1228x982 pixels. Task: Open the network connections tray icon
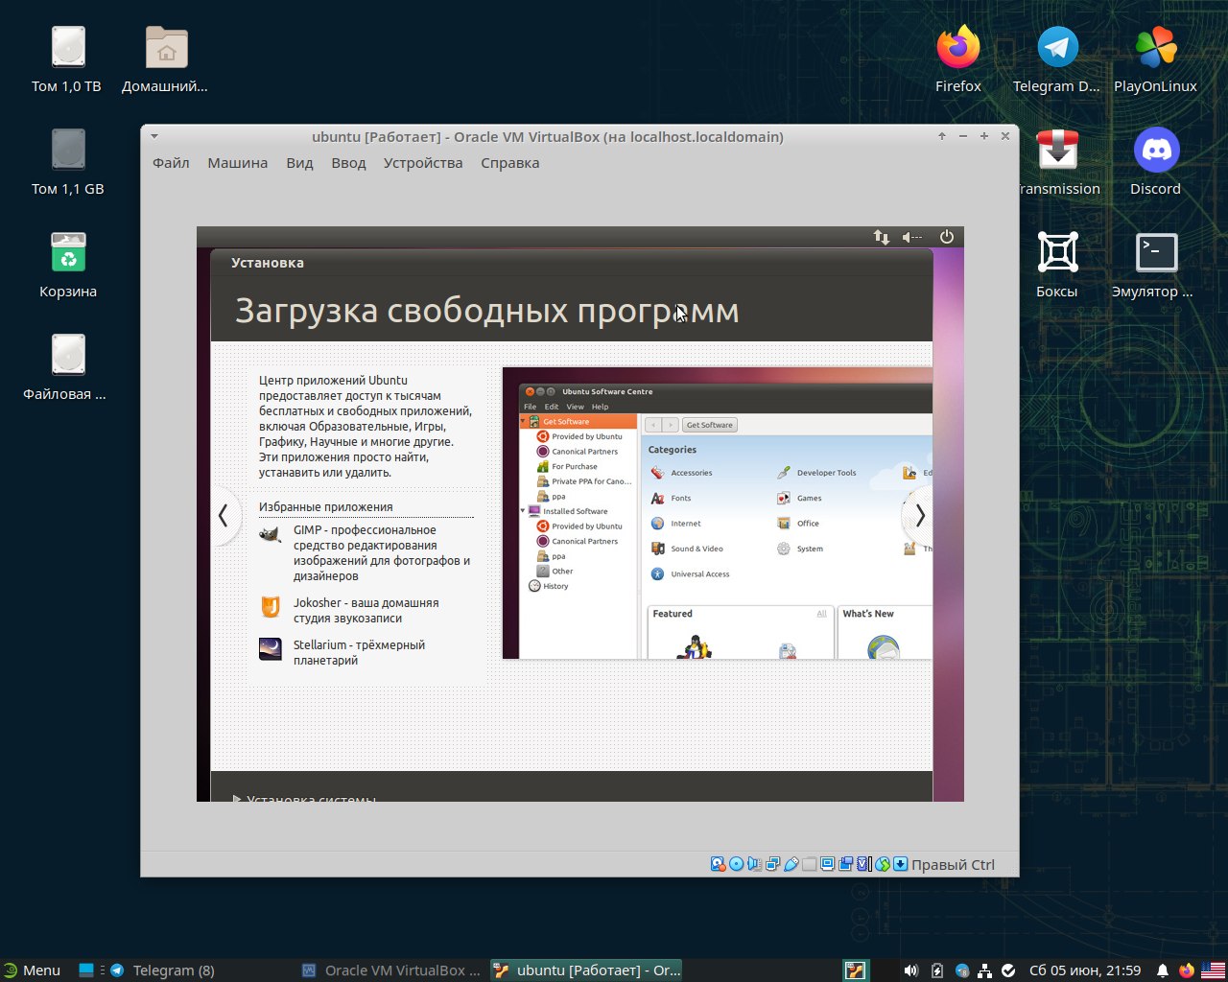[x=984, y=970]
